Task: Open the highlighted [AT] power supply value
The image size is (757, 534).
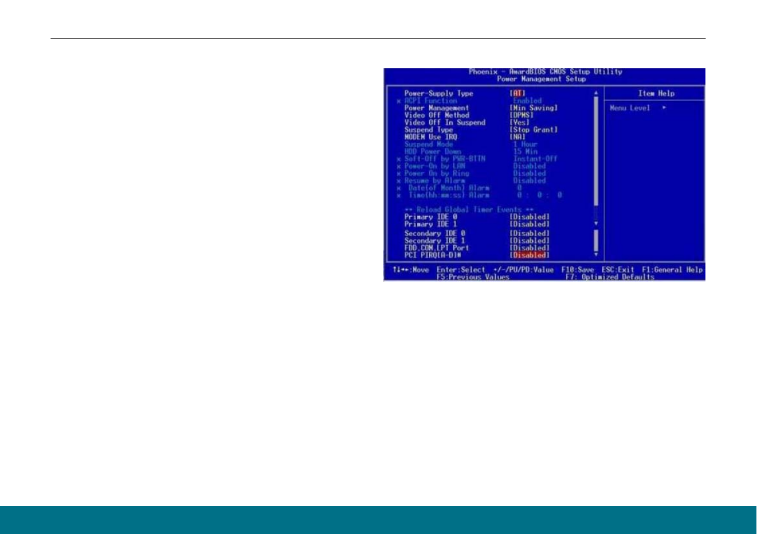Action: tap(518, 93)
